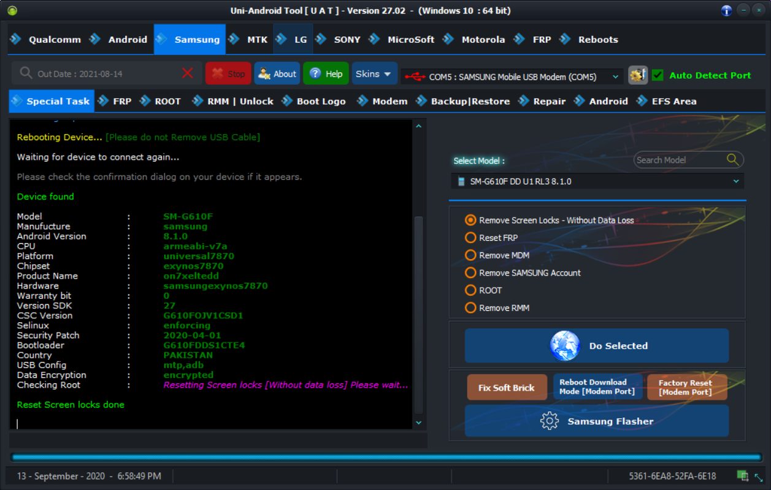Open the Android sub-tab beside Repair
The height and width of the screenshot is (490, 771).
pos(601,101)
